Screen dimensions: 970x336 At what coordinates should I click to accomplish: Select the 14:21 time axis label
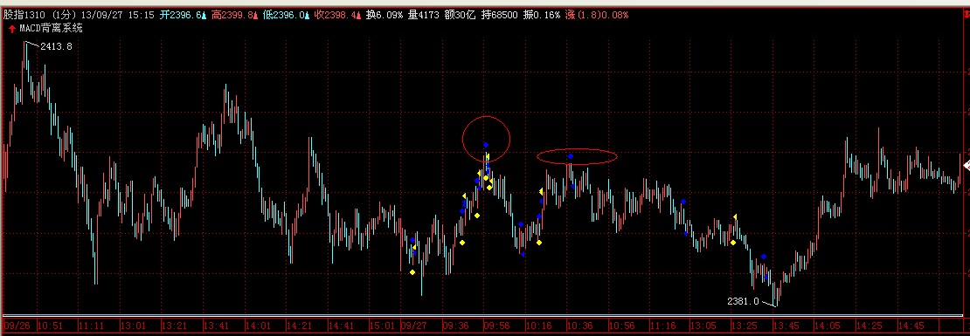pos(299,325)
